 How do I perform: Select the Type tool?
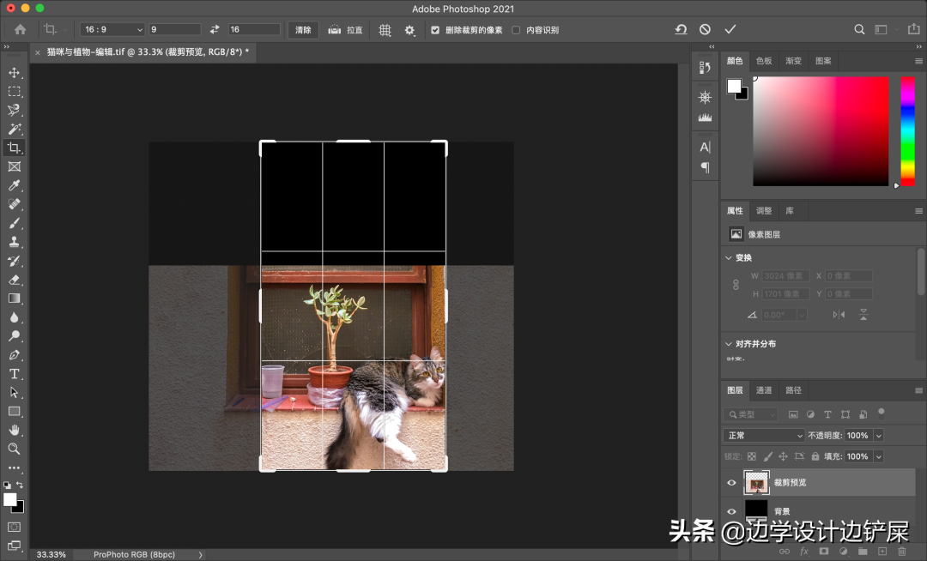pyautogui.click(x=15, y=374)
